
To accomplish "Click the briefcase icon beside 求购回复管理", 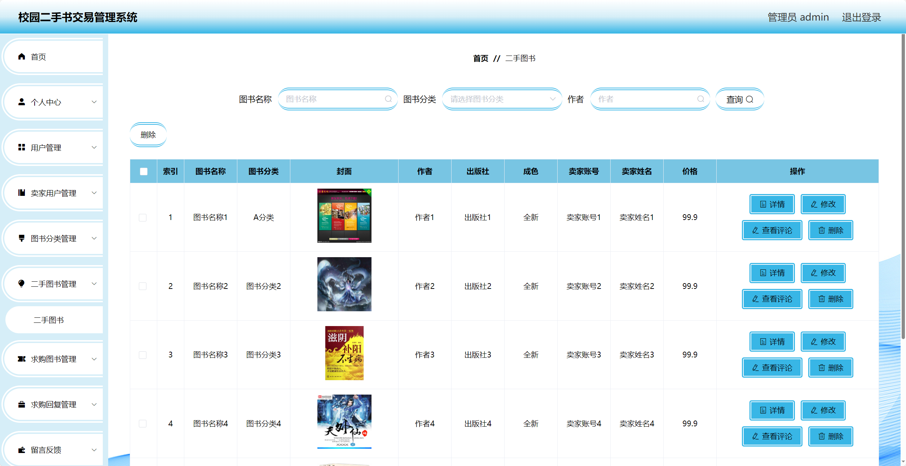I will 22,404.
